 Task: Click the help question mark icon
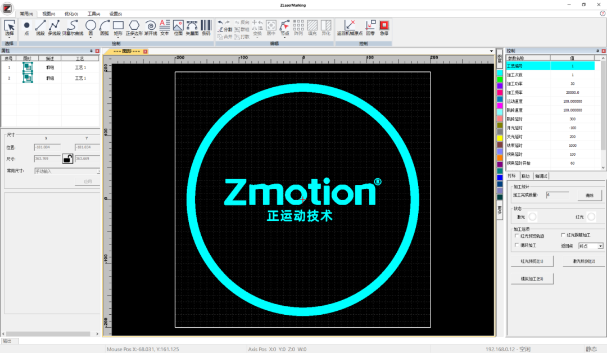(603, 13)
